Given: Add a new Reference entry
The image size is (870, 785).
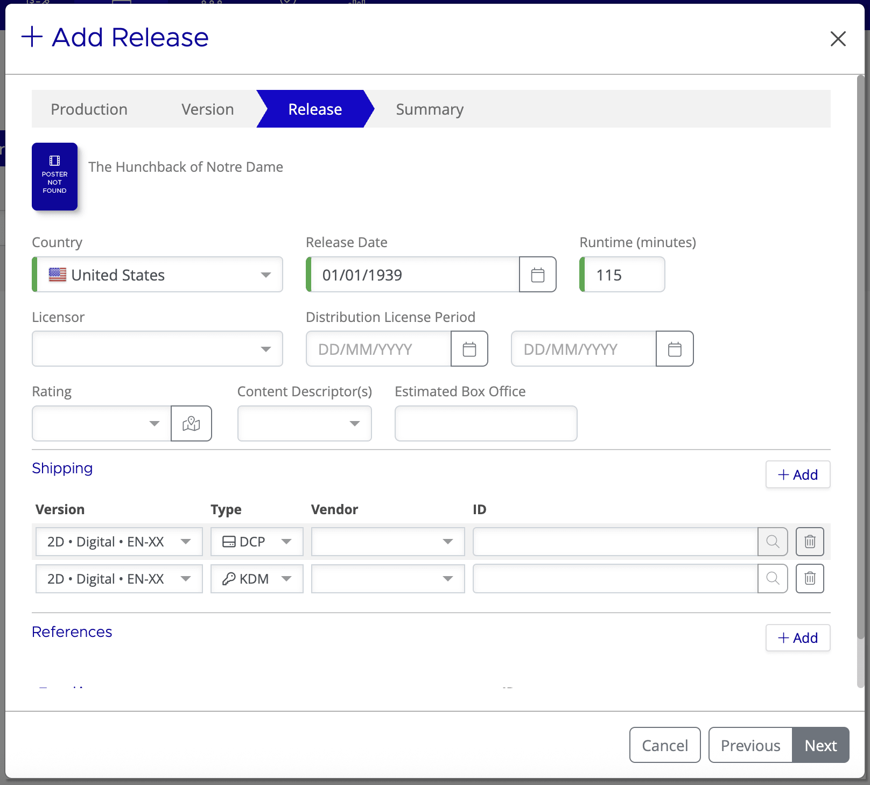Looking at the screenshot, I should tap(798, 638).
